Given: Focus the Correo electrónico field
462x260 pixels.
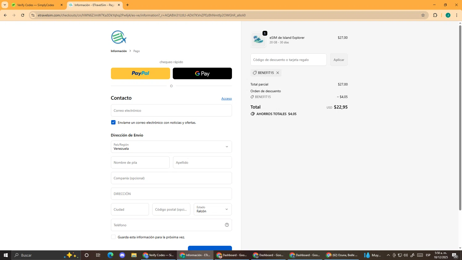Looking at the screenshot, I should 171,110.
